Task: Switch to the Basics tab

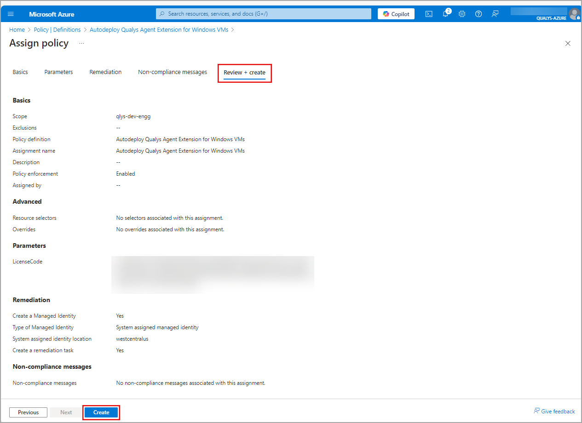Action: click(x=20, y=72)
